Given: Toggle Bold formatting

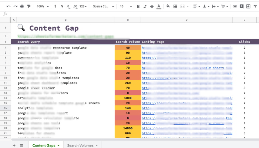Looking at the screenshot, I should click(x=138, y=6).
